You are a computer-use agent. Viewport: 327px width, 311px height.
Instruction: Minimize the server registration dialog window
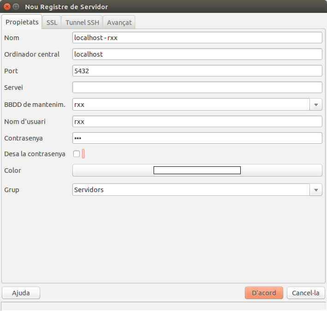[16, 7]
